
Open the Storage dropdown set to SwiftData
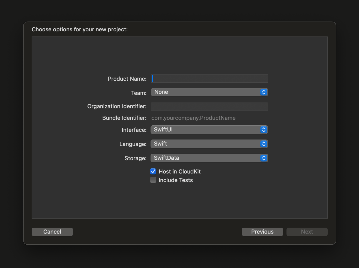pyautogui.click(x=209, y=158)
